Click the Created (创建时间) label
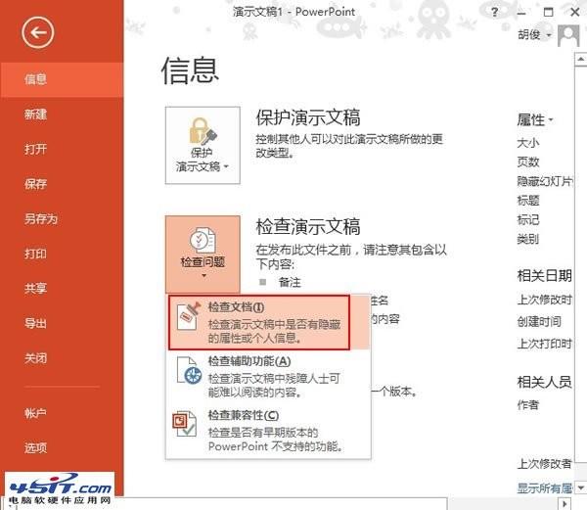The width and height of the screenshot is (587, 510). (539, 321)
